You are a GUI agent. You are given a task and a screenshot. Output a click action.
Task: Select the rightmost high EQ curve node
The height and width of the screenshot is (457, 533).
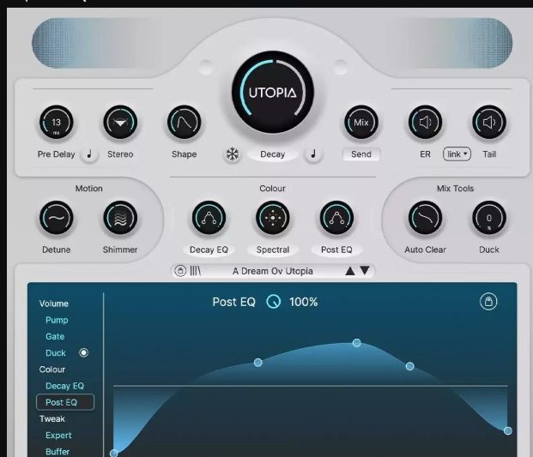(508, 431)
